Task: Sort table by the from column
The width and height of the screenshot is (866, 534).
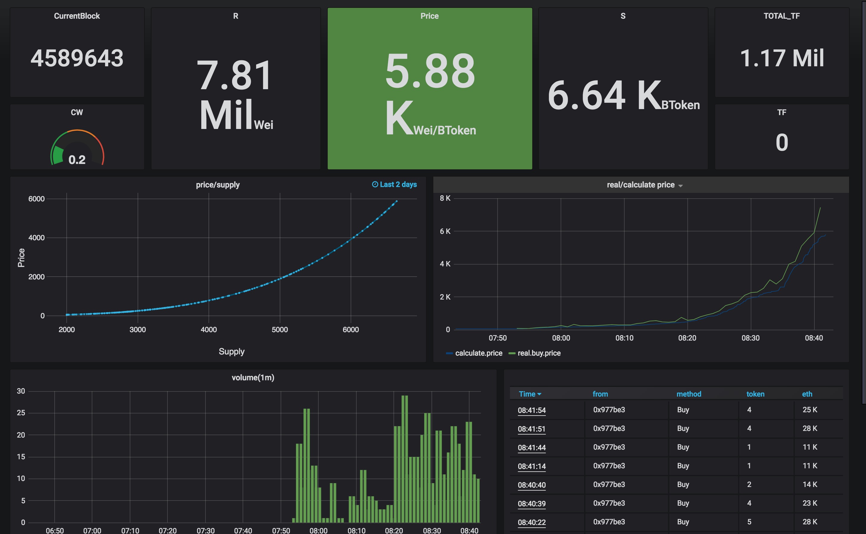Action: (600, 394)
